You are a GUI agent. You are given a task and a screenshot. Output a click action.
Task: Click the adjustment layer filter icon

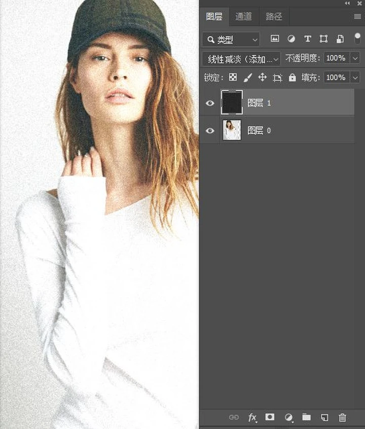click(x=291, y=39)
